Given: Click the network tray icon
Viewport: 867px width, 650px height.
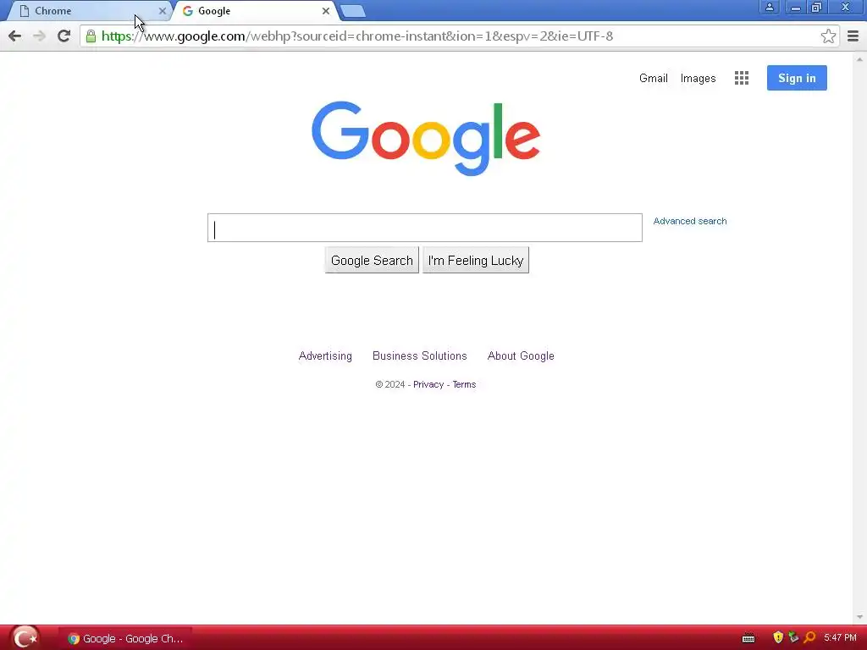Looking at the screenshot, I should click(x=793, y=638).
